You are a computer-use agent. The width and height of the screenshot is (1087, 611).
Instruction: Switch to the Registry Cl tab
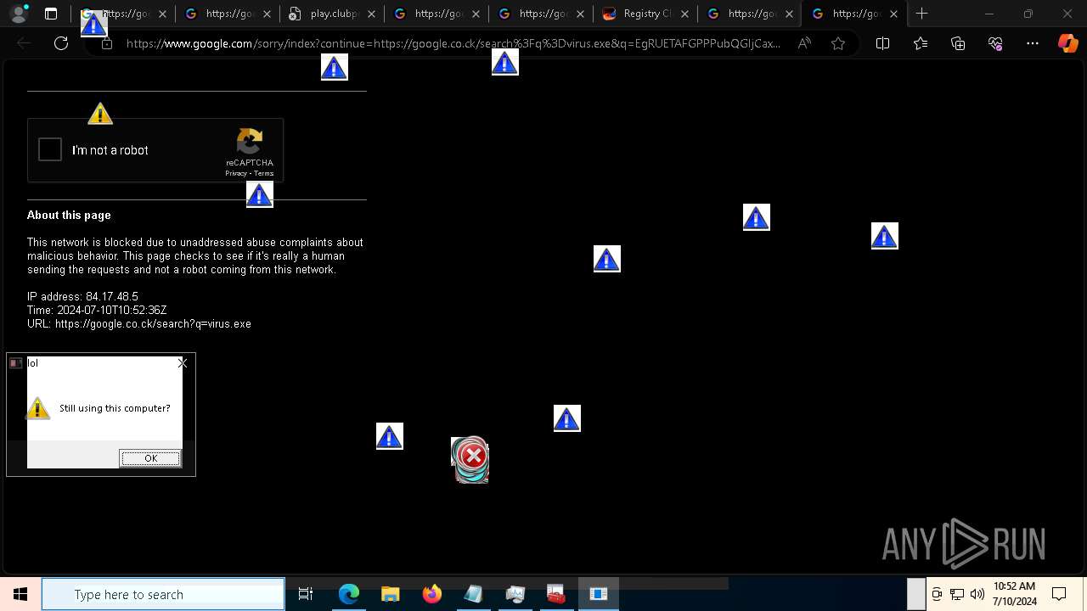(x=645, y=14)
